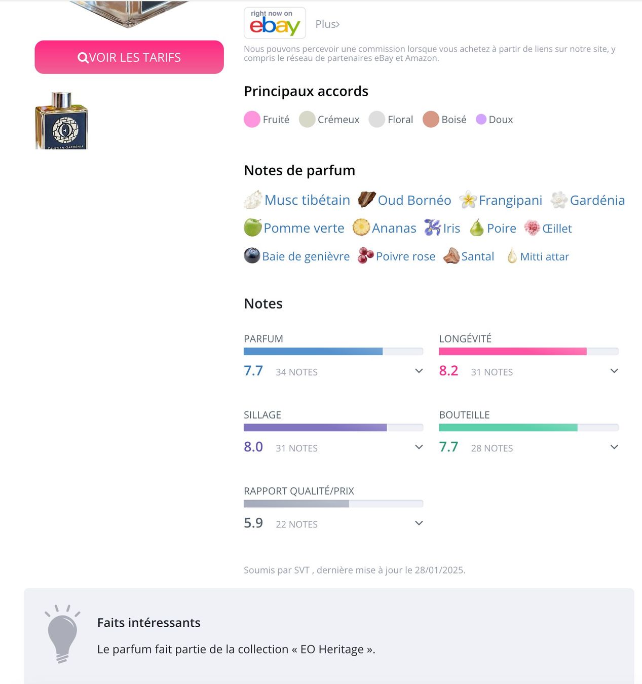Click the Frangipani flower icon

(x=468, y=200)
